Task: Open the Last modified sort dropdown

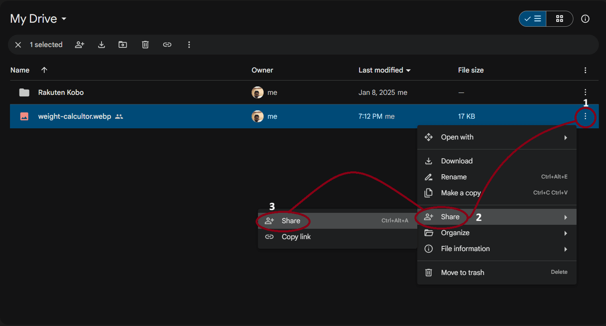Action: pyautogui.click(x=384, y=70)
